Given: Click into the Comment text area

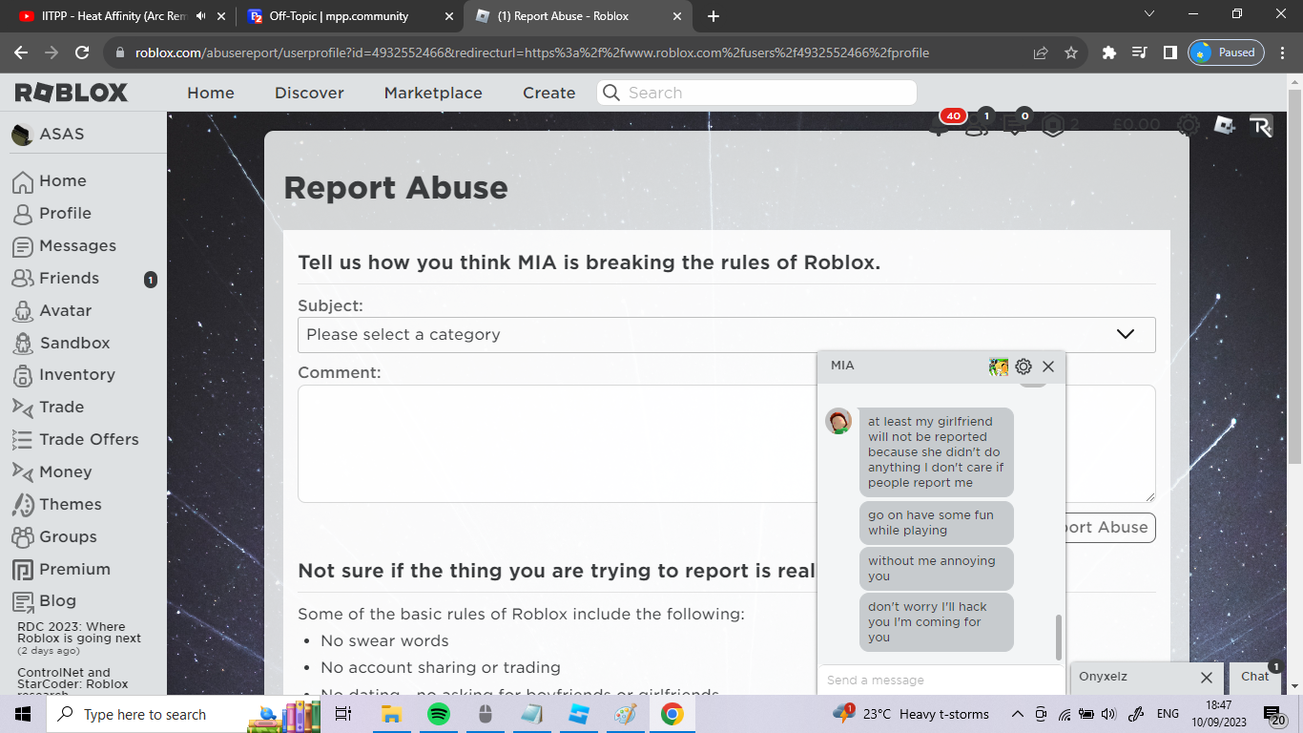Looking at the screenshot, I should (x=726, y=444).
